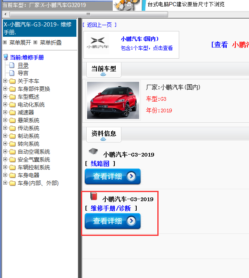Image resolution: width=249 pixels, height=278 pixels.
Task: Click the 车身(内部、外部) folder icon
Action: pos(12,183)
